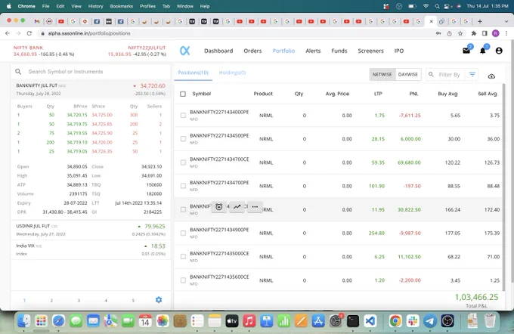Open the chart icon on hovered position row

coord(237,207)
